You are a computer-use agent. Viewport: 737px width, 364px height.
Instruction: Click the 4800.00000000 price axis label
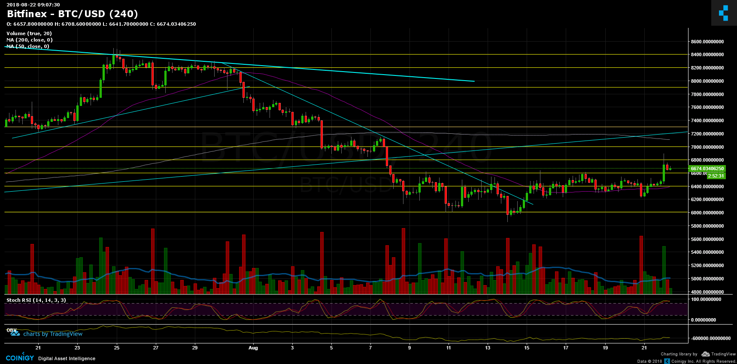[x=707, y=292]
